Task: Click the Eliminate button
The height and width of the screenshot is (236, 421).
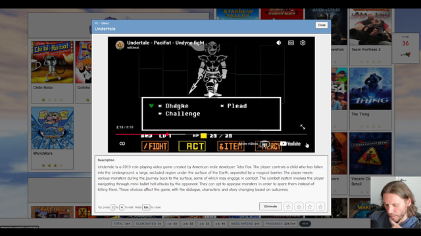Action: [x=270, y=206]
